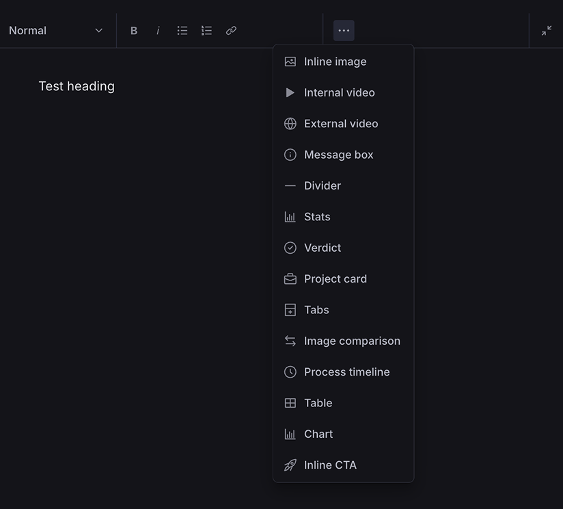
Task: Insert an Inline CTA
Action: 343,465
